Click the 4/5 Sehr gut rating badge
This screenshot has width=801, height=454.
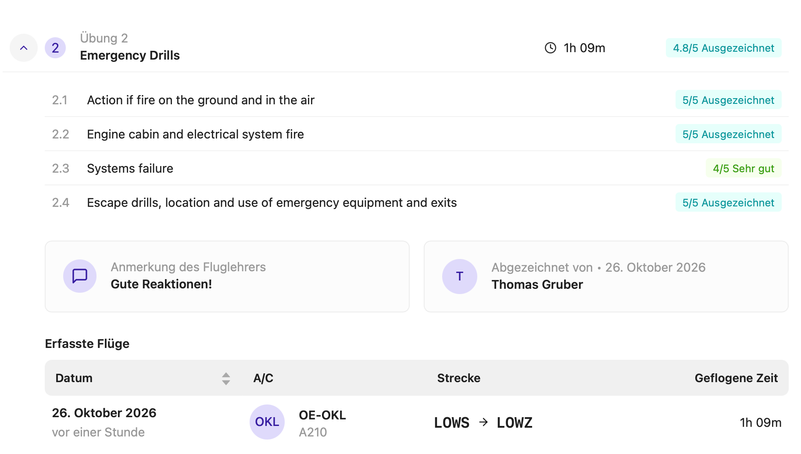pos(744,168)
